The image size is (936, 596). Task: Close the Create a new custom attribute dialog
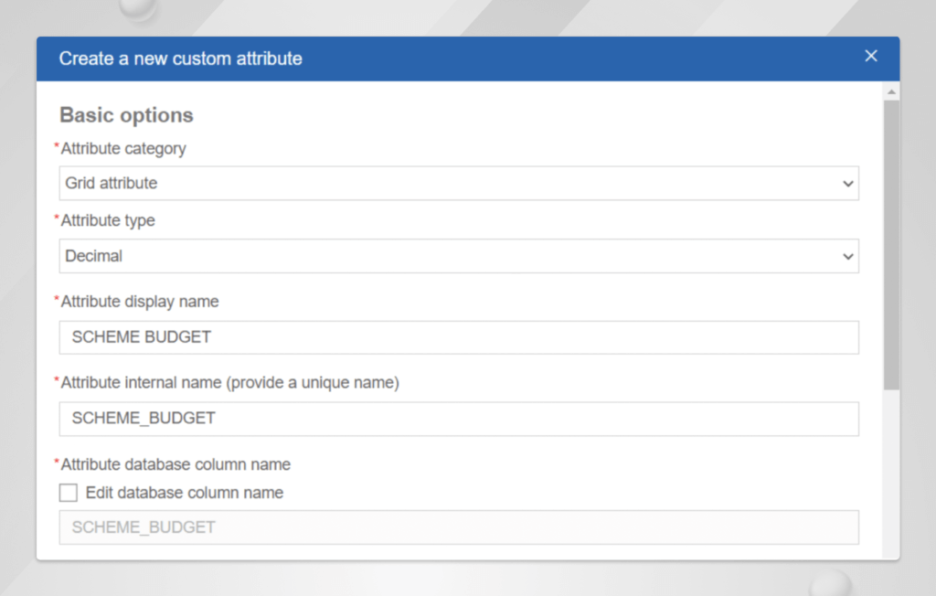870,57
